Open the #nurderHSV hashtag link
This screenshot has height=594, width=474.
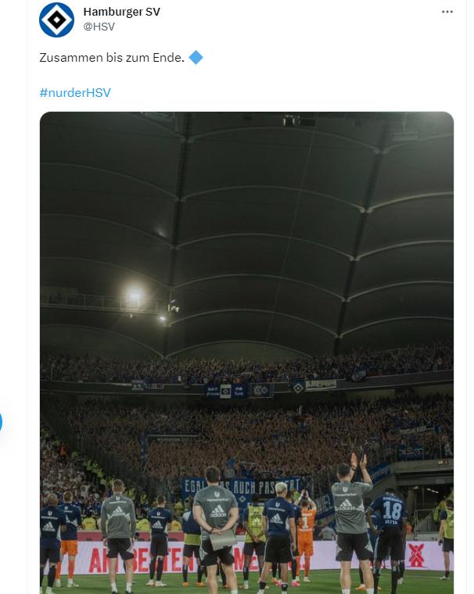coord(75,92)
